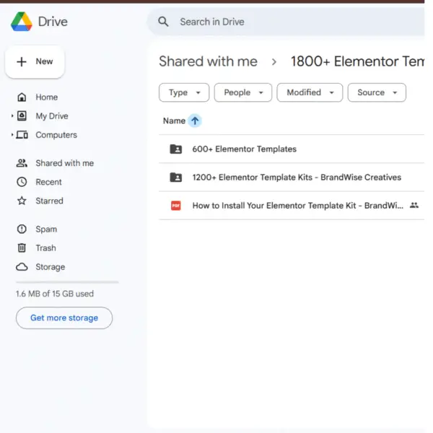Click the Shared with me people icon
This screenshot has height=433, width=433.
click(22, 163)
